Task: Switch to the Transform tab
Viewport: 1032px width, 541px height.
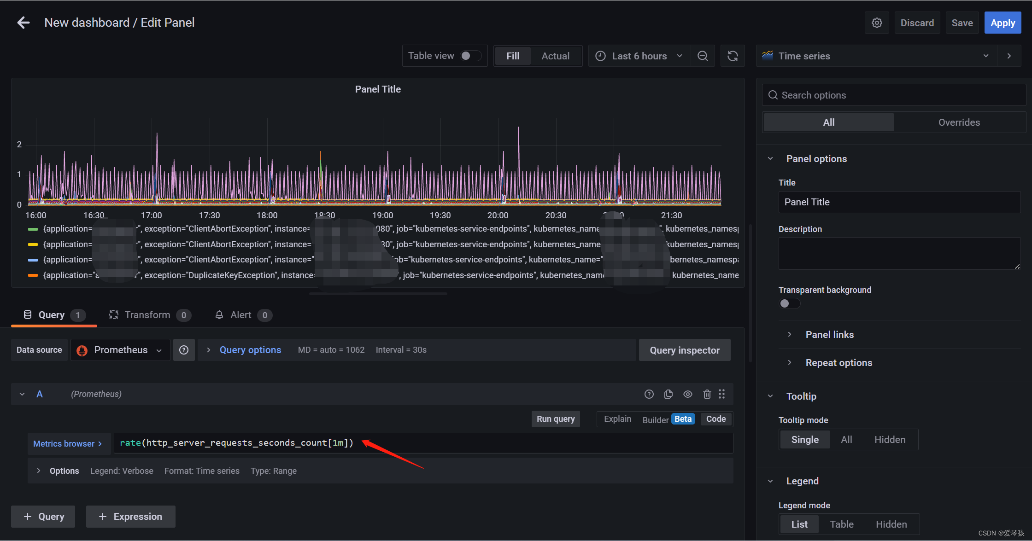Action: (x=148, y=315)
